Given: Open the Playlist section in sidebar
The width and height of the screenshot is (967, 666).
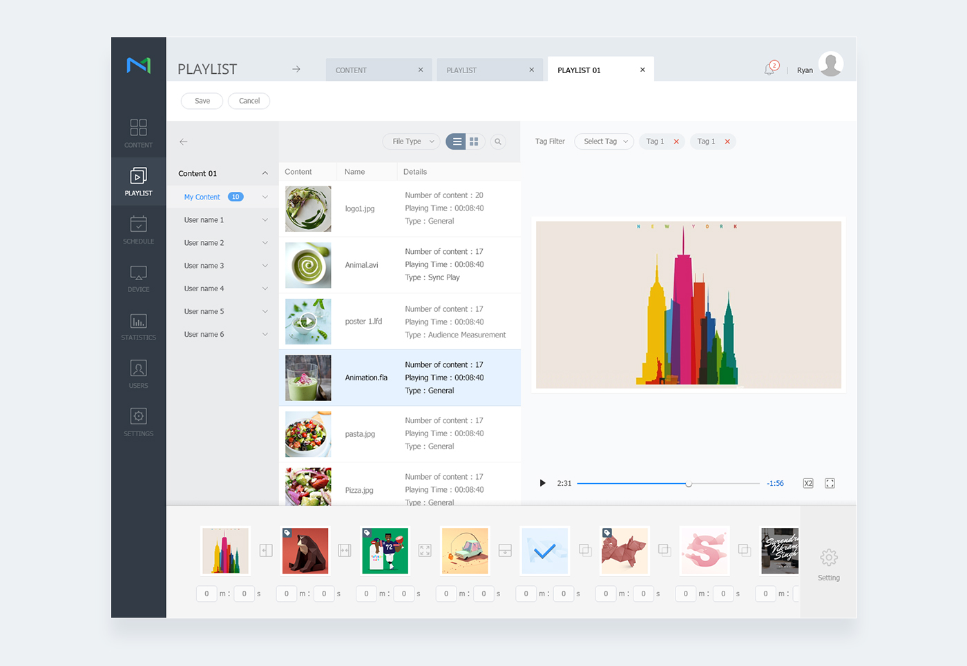Looking at the screenshot, I should pos(138,182).
